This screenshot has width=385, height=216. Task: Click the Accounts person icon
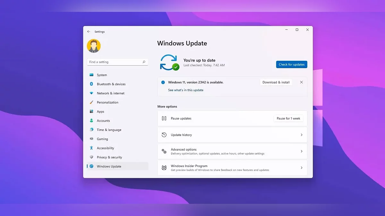click(91, 121)
